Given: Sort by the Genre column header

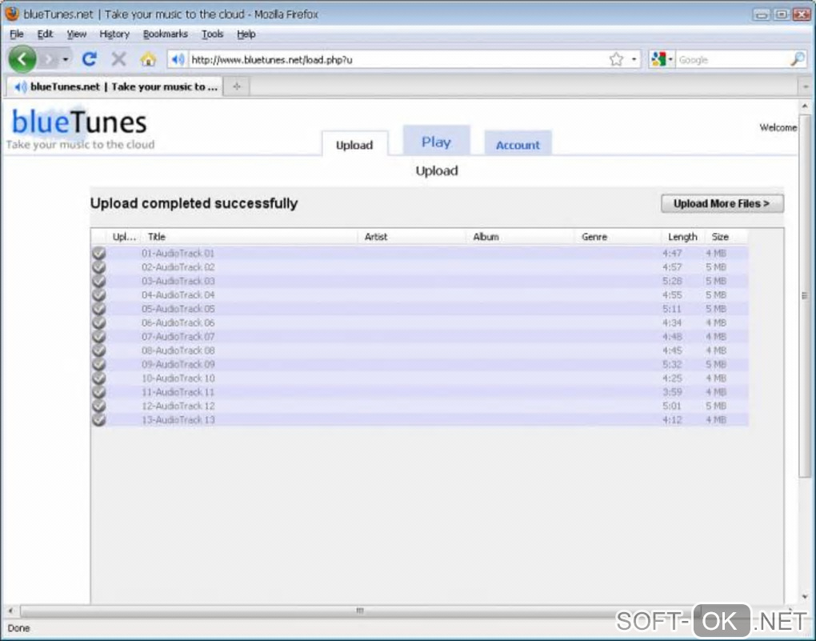Looking at the screenshot, I should coord(618,236).
